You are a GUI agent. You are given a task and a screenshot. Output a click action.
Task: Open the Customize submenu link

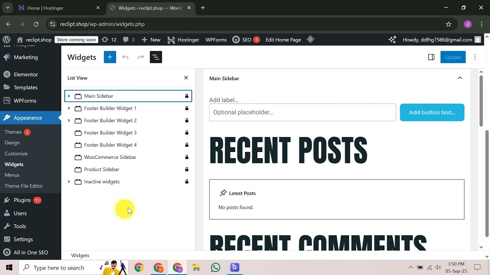click(x=16, y=154)
